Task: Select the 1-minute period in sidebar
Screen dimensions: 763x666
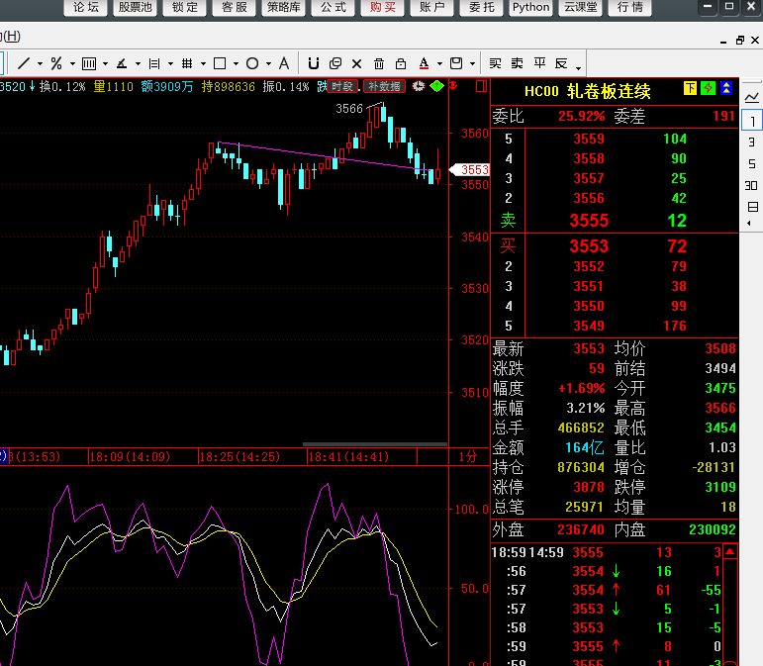Action: click(x=752, y=121)
